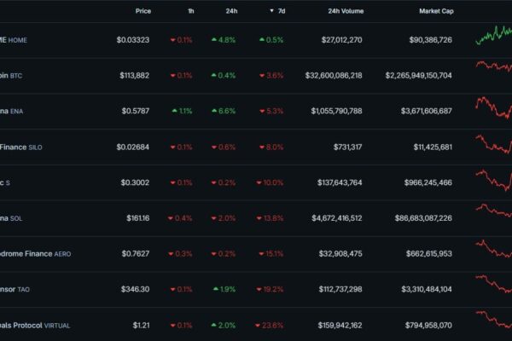512x341 pixels.
Task: Click the $4,672,416,512 volume value
Action: (x=337, y=218)
